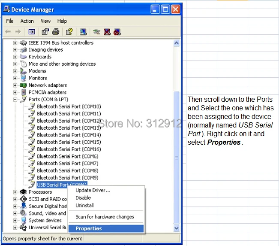279x246 pixels.
Task: Open the View menu
Action: [x=45, y=21]
